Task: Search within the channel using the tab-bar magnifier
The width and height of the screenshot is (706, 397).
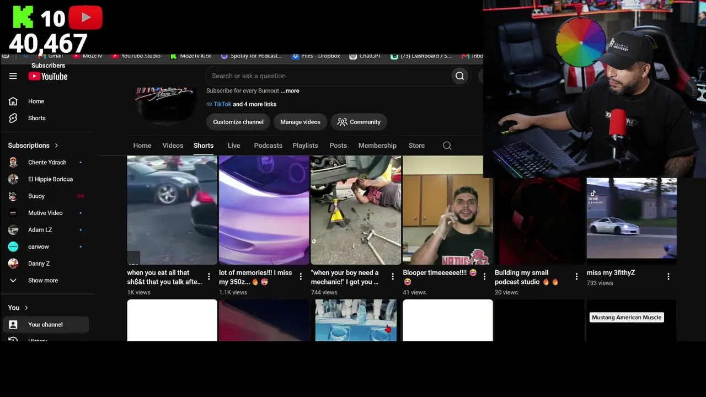Action: tap(447, 146)
